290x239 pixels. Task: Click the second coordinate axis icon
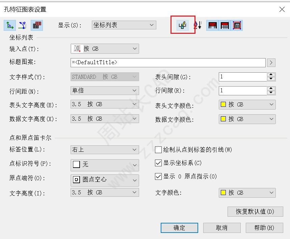point(22,25)
